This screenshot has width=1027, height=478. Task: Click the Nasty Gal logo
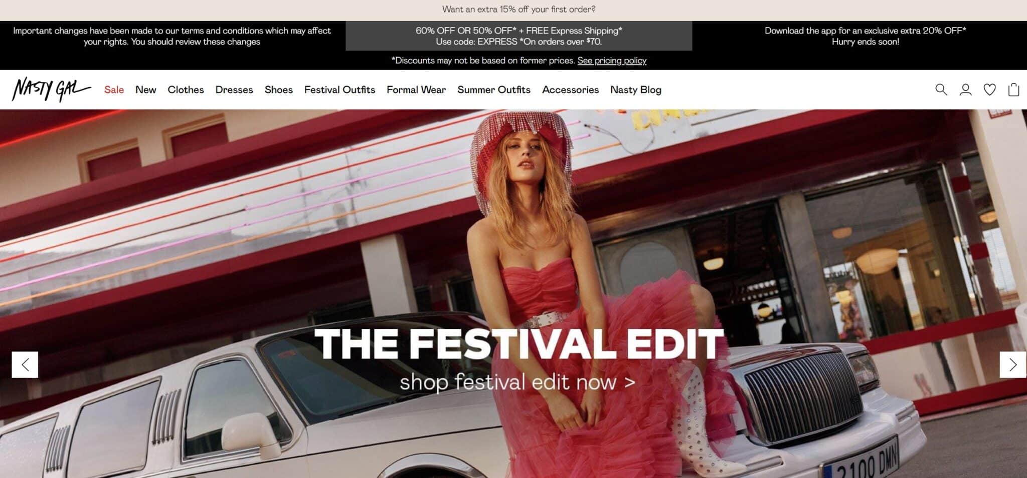point(51,89)
